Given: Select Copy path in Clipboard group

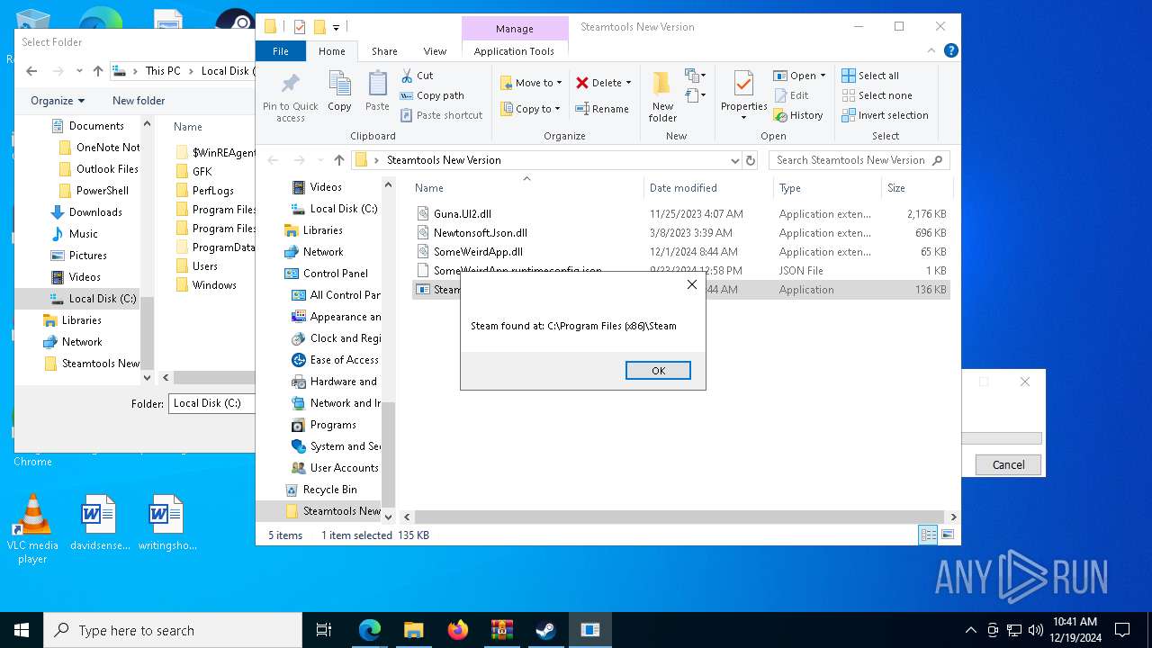Looking at the screenshot, I should (x=432, y=95).
